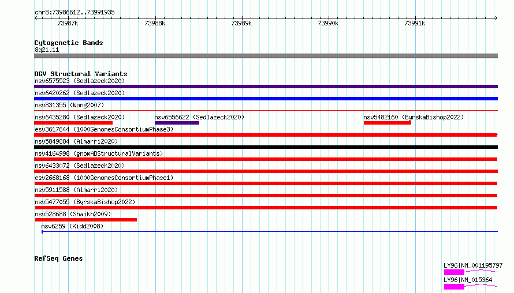Open nsv6556622 (Sedlazeck2020) variant label
This screenshot has height=293, width=514.
[199, 117]
